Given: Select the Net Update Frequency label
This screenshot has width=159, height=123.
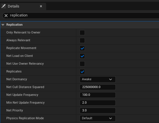Looking at the screenshot, I should pyautogui.click(x=22, y=95).
